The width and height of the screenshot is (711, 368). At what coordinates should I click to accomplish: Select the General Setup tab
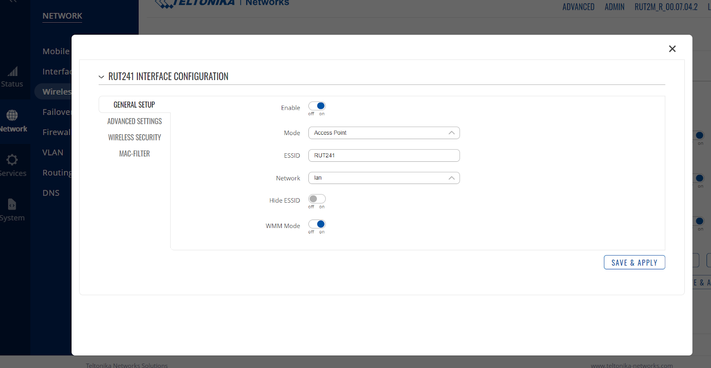[134, 105]
